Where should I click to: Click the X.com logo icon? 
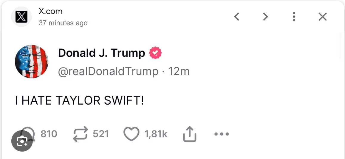coord(21,17)
